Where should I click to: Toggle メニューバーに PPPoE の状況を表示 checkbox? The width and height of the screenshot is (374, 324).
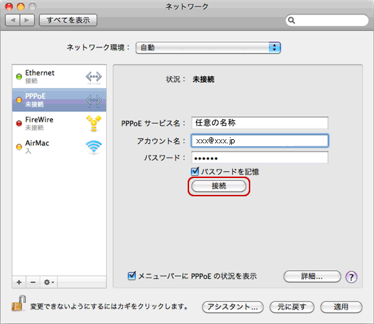coord(132,276)
